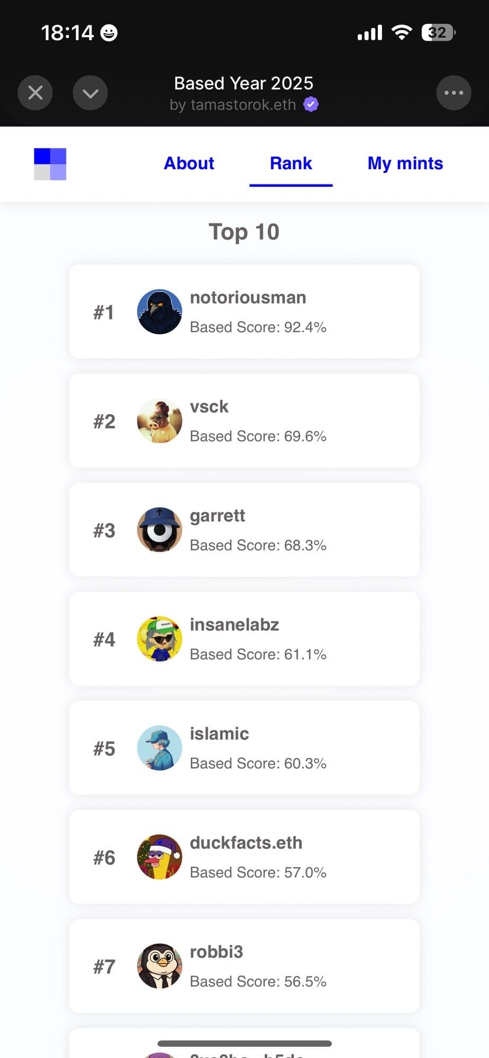
Task: Tap the blue squares app logo
Action: [x=50, y=164]
